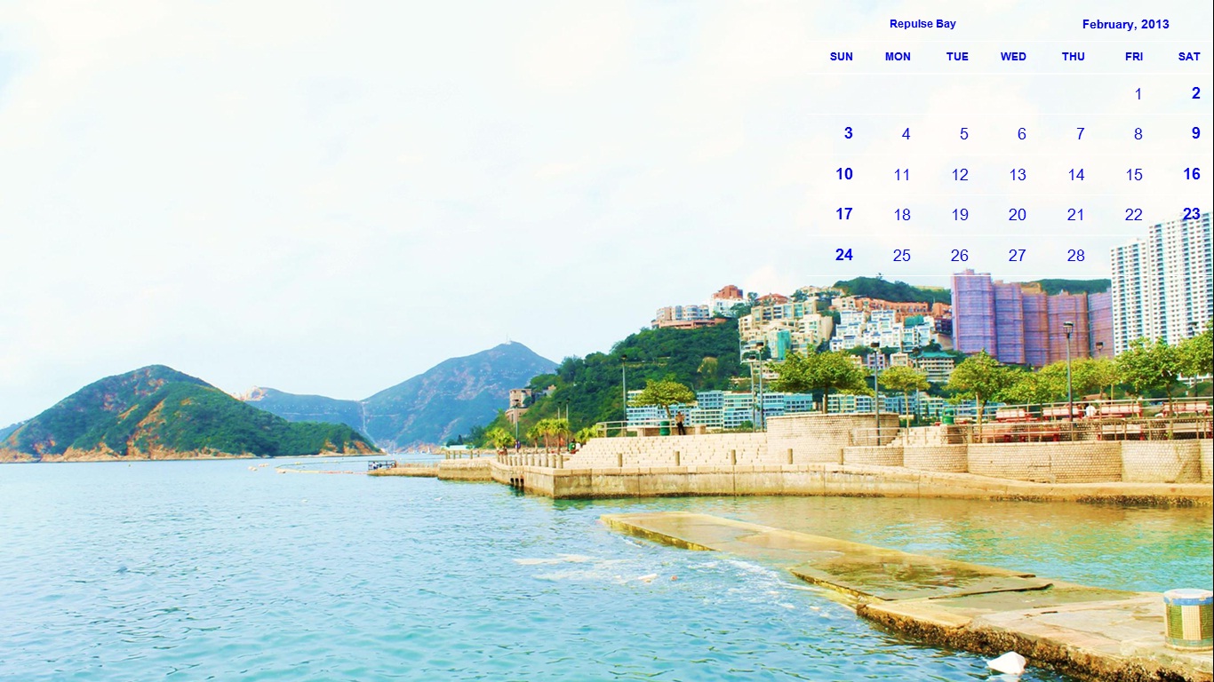Click the THU column header
Screen dimensions: 1214x682
tap(1074, 57)
